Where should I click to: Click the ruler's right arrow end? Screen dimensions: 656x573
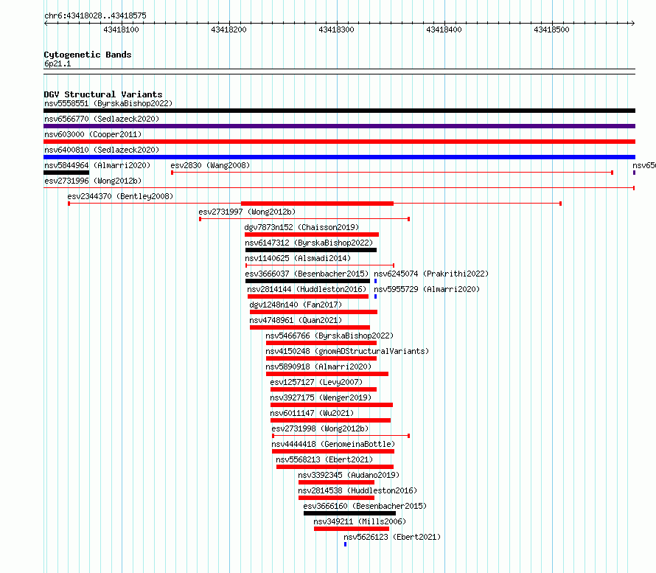coord(633,24)
